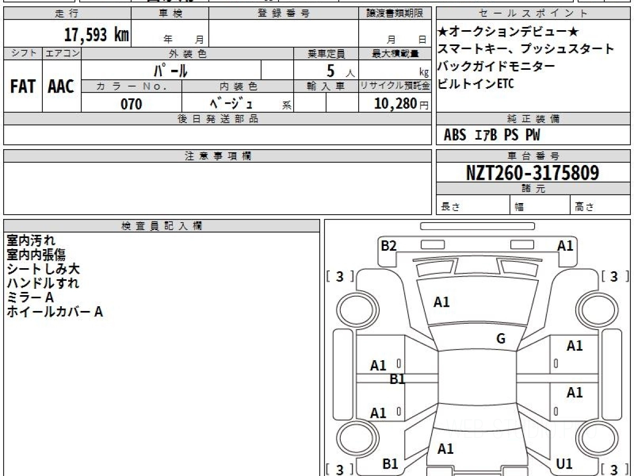The height and width of the screenshot is (476, 634).
Task: Click the 乗車定員 header cell
Action: [326, 53]
